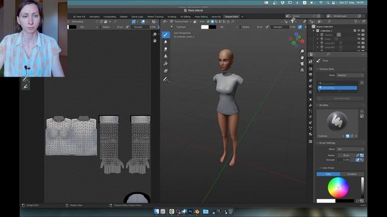The width and height of the screenshot is (387, 217).
Task: Open the Render properties tab
Action: click(310, 69)
